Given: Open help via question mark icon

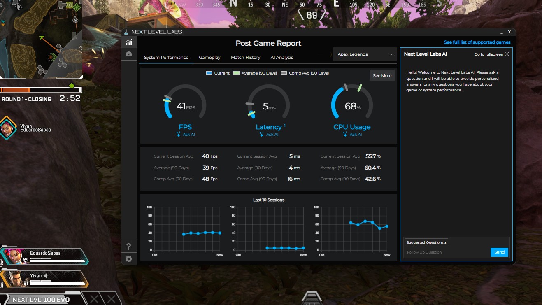Looking at the screenshot, I should pyautogui.click(x=129, y=247).
